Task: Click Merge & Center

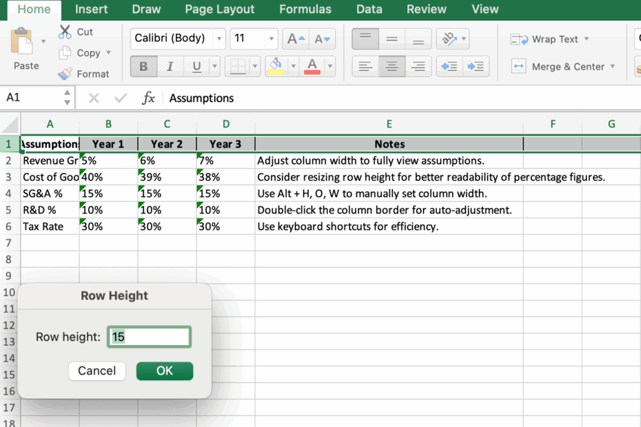Action: coord(558,67)
